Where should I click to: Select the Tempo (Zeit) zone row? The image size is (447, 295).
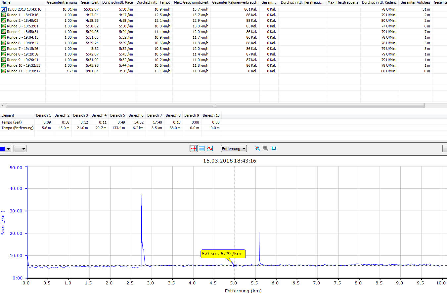click(x=12, y=122)
